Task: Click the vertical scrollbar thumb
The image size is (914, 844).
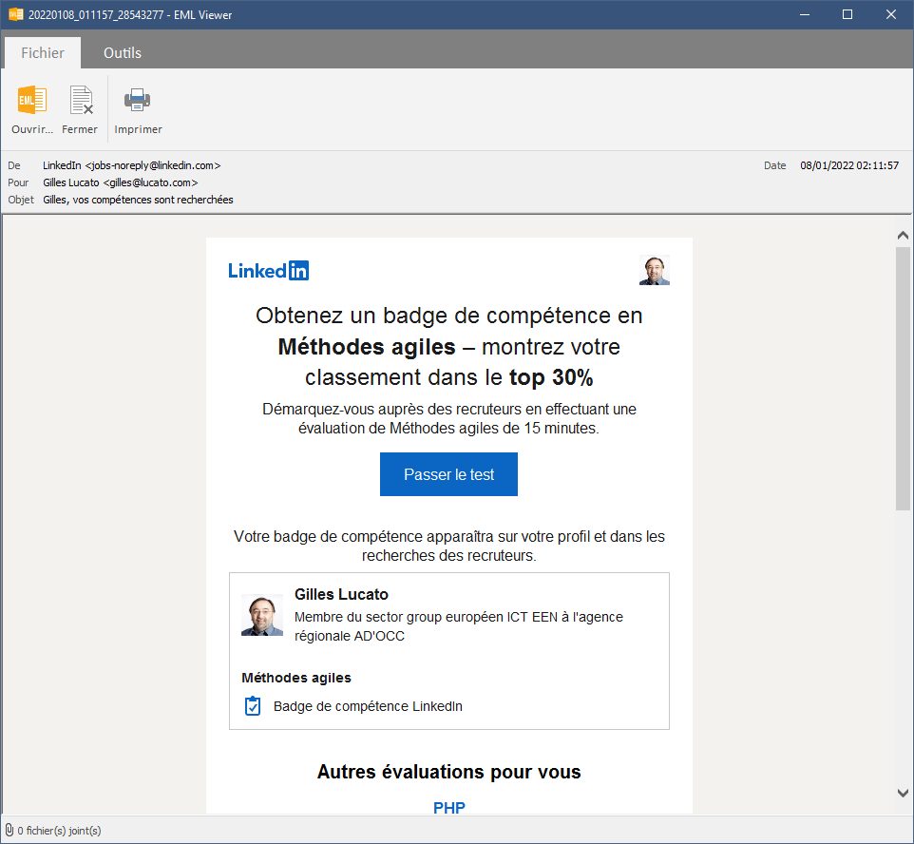Action: (x=903, y=378)
